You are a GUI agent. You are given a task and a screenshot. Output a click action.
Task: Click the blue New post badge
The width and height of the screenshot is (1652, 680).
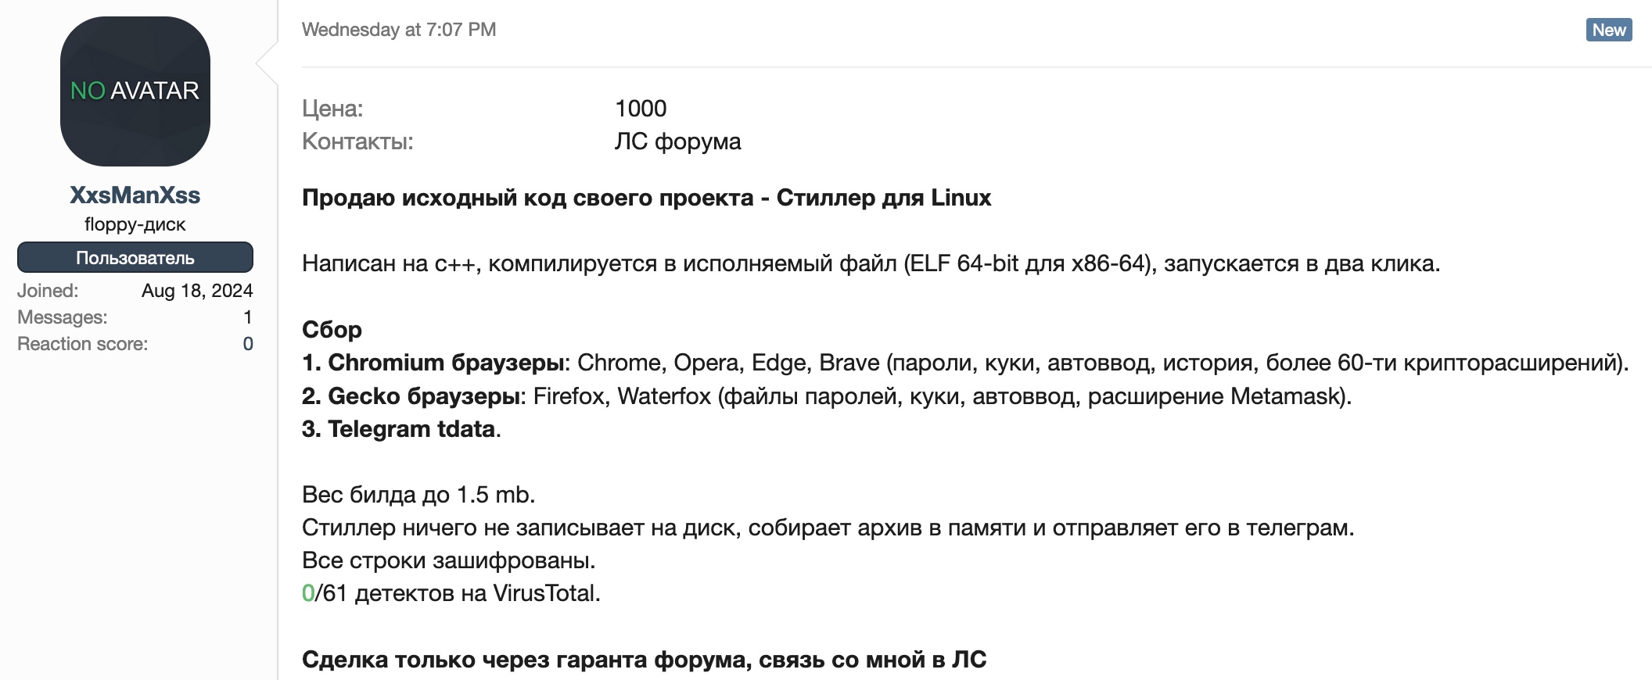point(1609,30)
